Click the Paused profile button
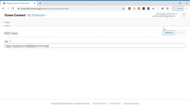190x107 pixels. [178, 9]
